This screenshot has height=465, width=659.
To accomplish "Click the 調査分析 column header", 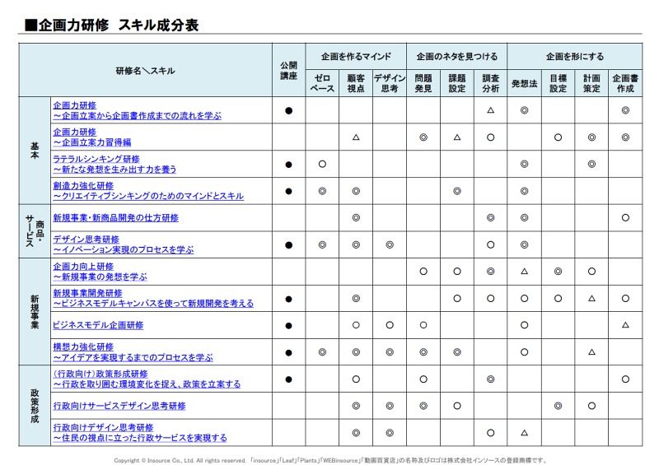I will pos(490,83).
